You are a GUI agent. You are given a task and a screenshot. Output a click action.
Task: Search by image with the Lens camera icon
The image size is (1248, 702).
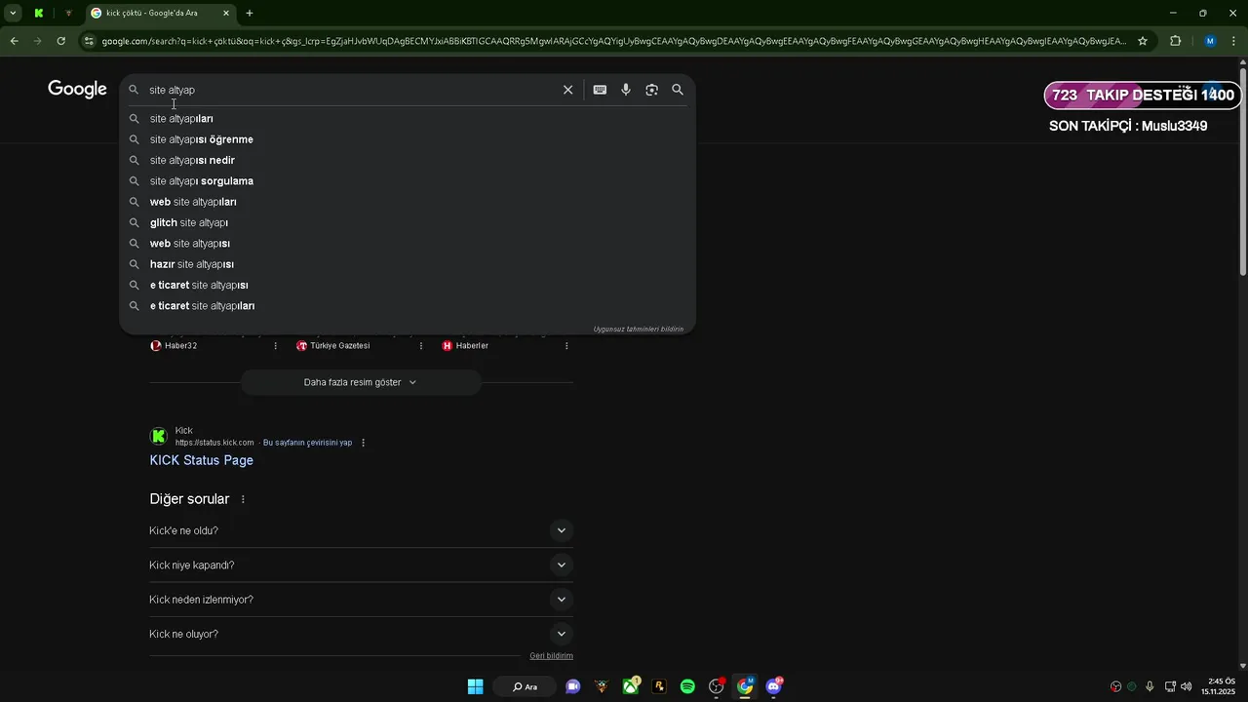point(651,90)
